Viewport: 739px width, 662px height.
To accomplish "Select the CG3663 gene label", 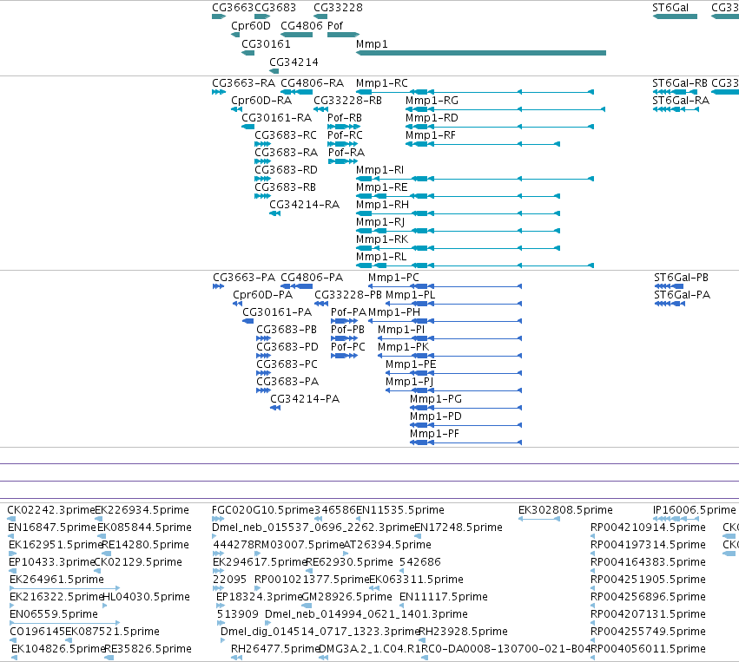I will tap(233, 8).
